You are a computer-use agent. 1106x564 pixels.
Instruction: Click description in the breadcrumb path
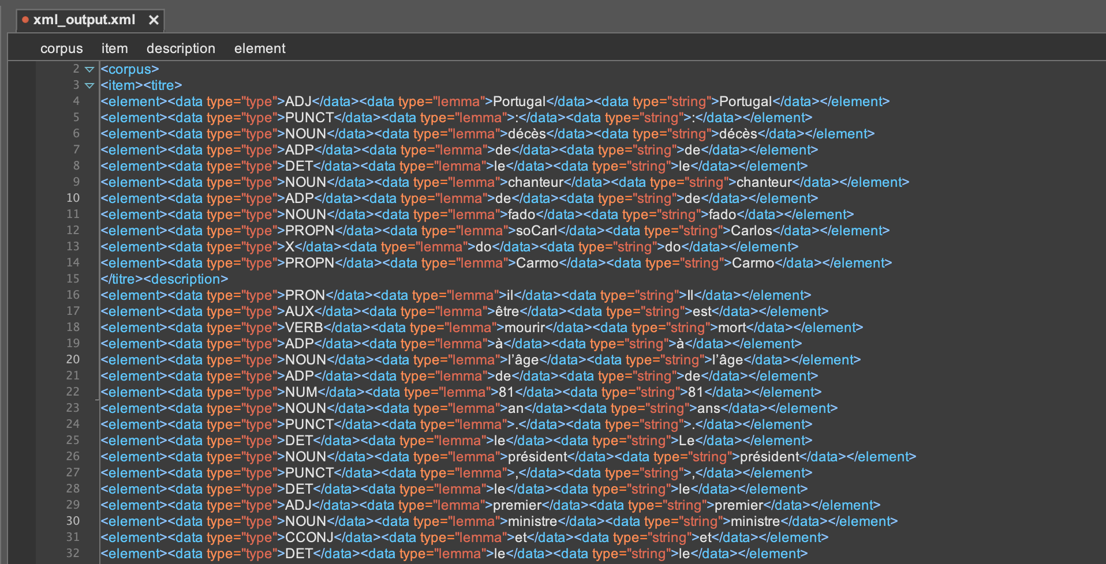181,48
